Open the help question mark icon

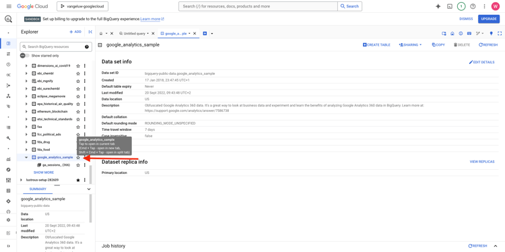[473, 6]
